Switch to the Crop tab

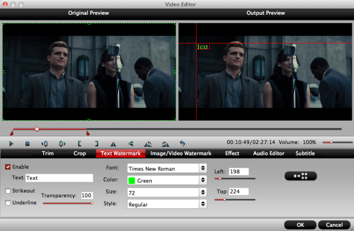[x=80, y=153]
